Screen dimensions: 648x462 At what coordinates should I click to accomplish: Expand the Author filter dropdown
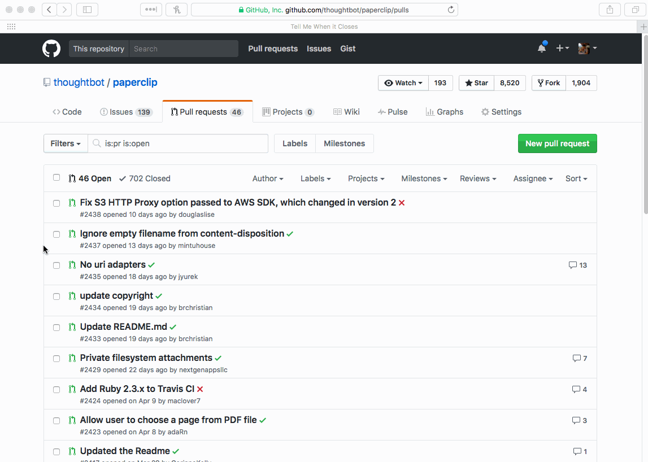click(x=268, y=178)
